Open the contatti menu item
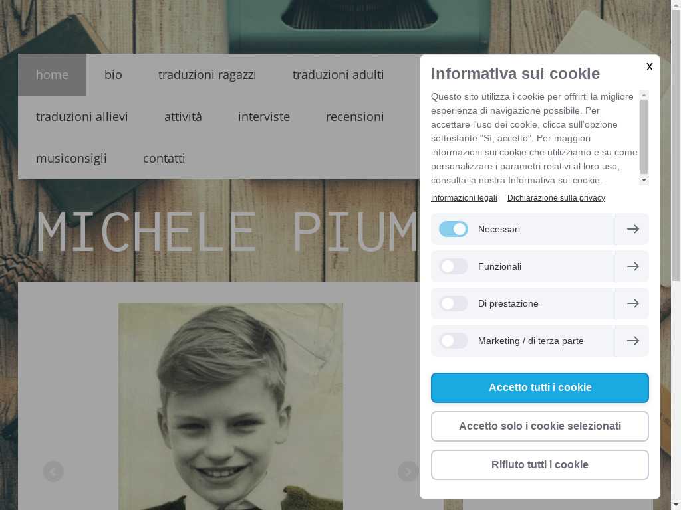Image resolution: width=681 pixels, height=510 pixels. pyautogui.click(x=164, y=158)
